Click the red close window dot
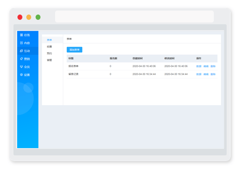Screen dimensions: 240x169 (x=20, y=17)
